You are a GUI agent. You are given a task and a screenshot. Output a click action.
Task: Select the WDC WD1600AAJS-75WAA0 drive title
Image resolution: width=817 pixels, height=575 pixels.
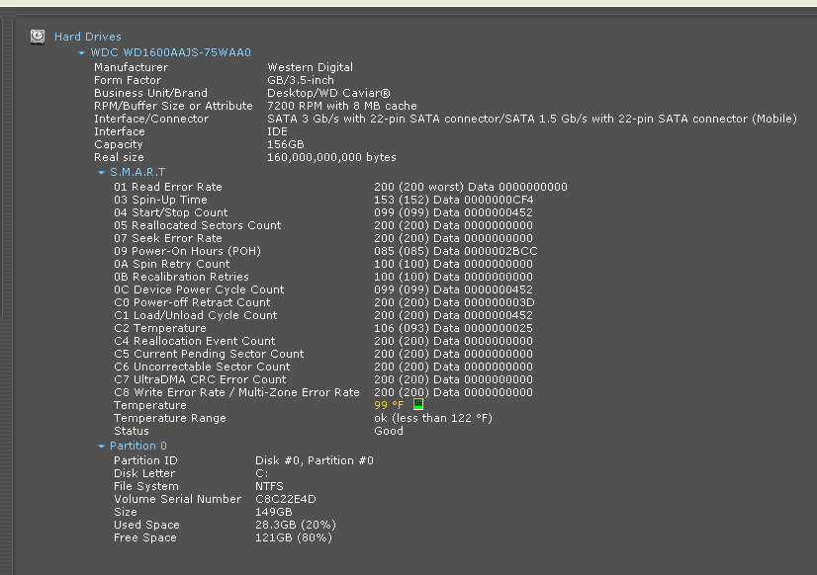pos(171,52)
